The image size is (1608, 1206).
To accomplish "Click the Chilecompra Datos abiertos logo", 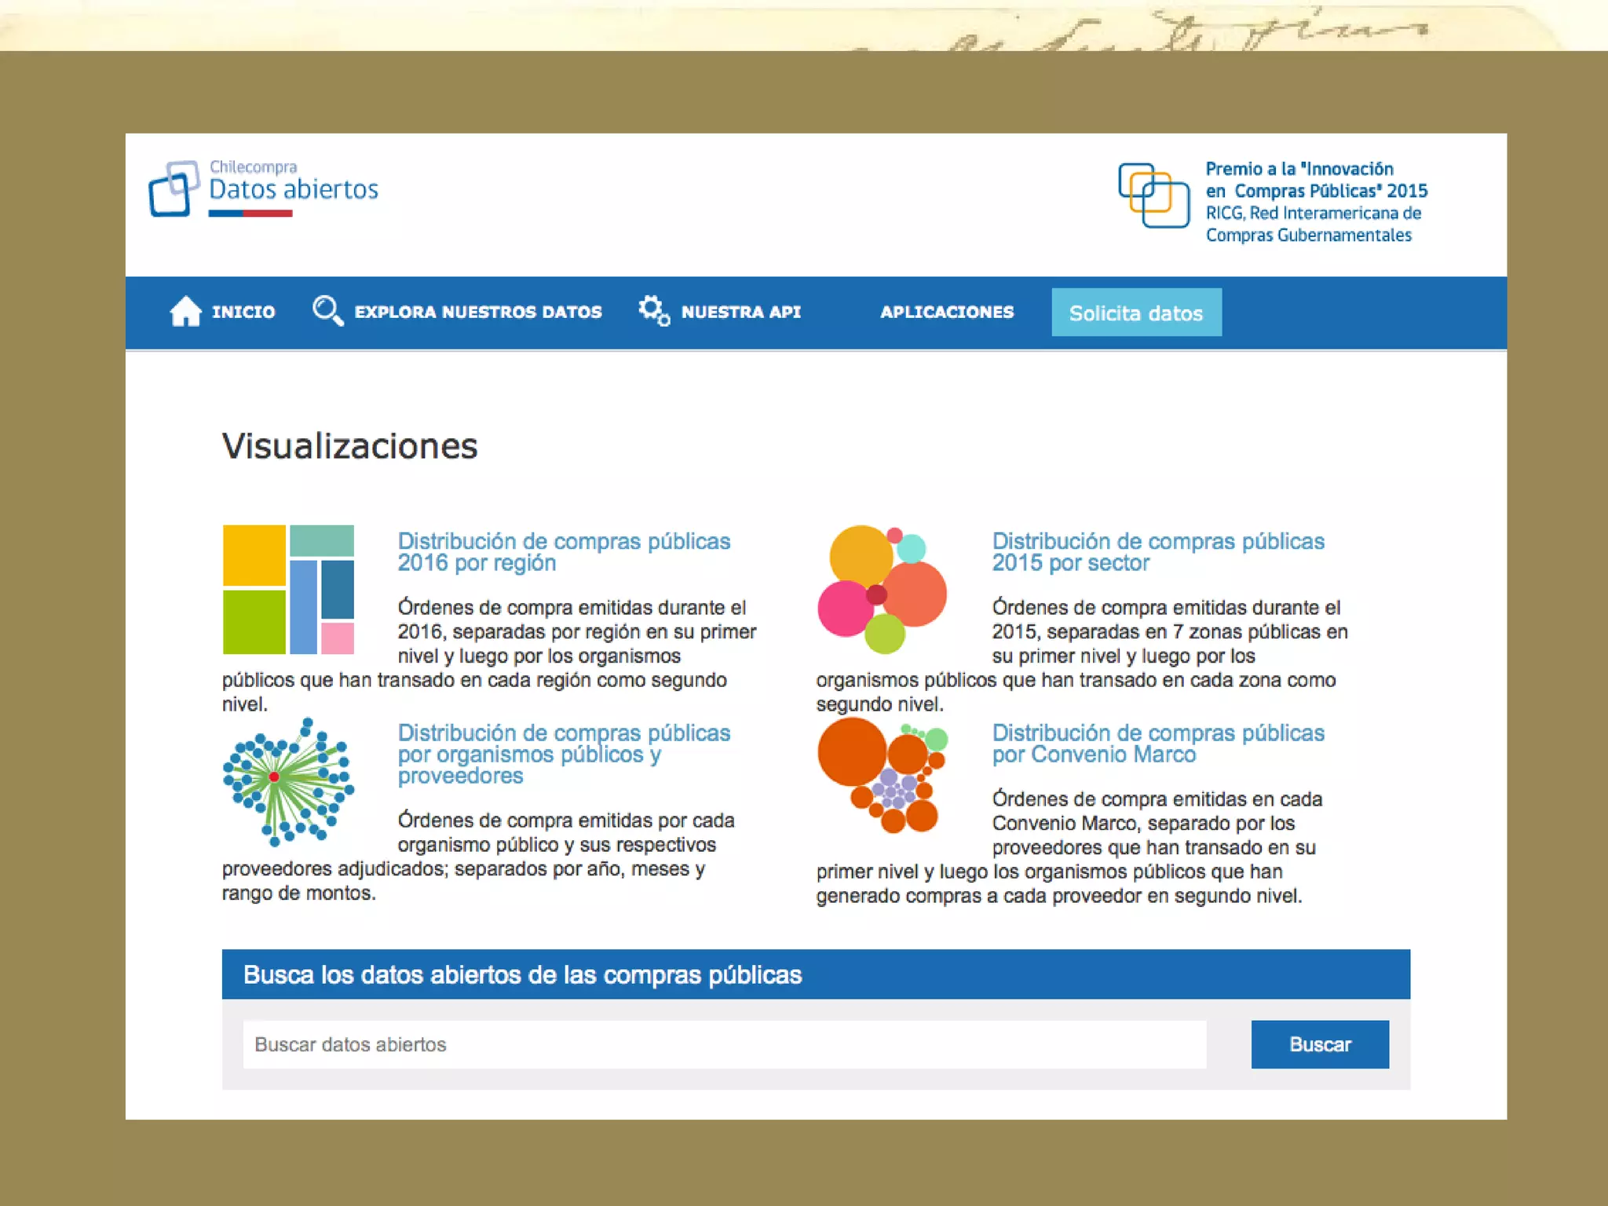I will click(264, 189).
